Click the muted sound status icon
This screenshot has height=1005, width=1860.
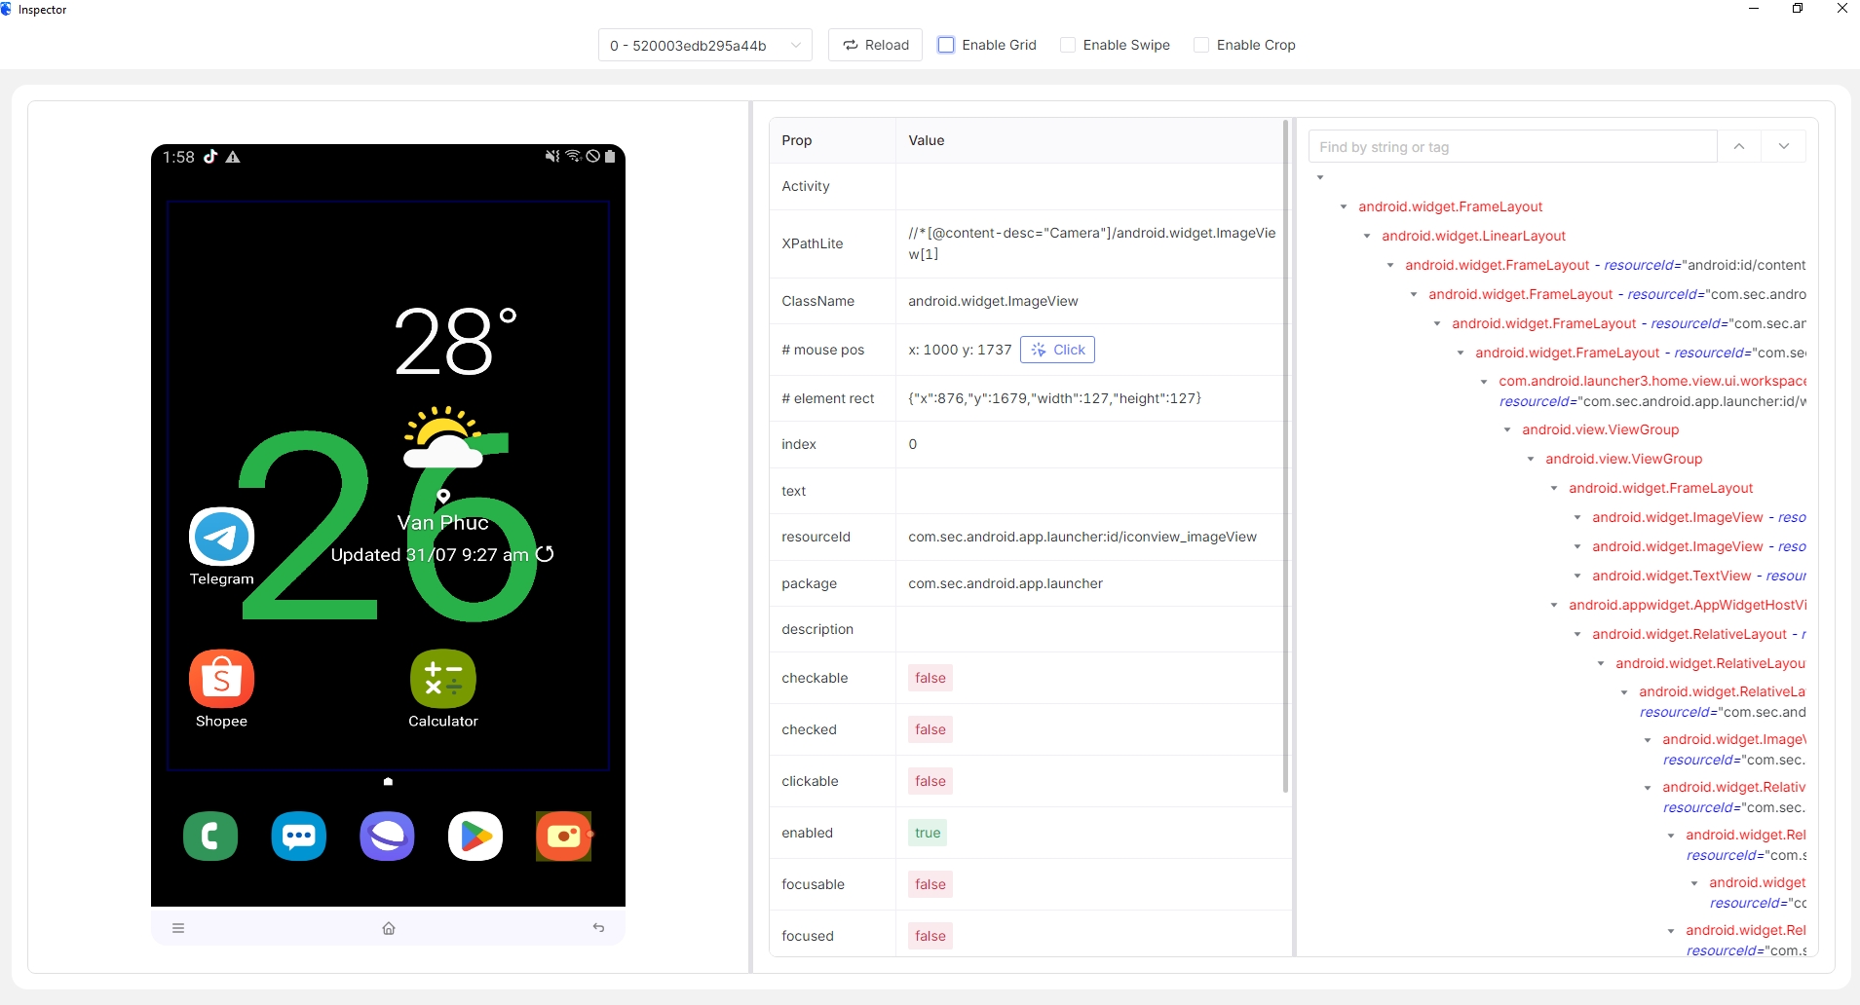point(552,156)
